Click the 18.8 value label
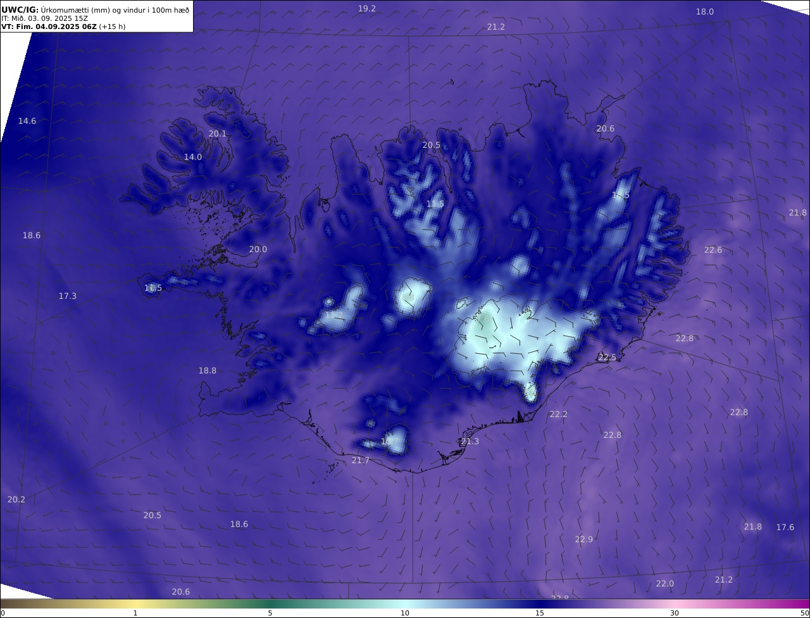 click(208, 370)
